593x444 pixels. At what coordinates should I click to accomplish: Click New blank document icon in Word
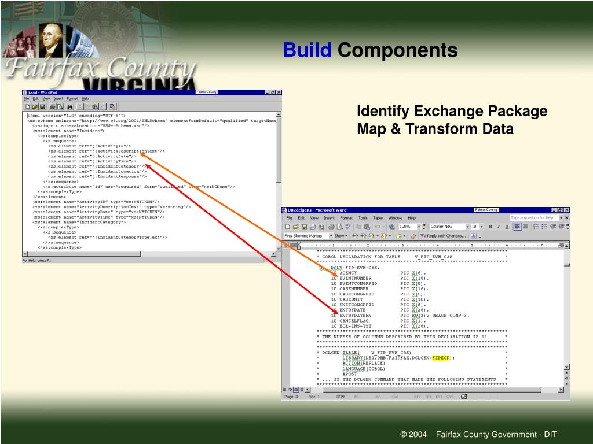click(287, 227)
